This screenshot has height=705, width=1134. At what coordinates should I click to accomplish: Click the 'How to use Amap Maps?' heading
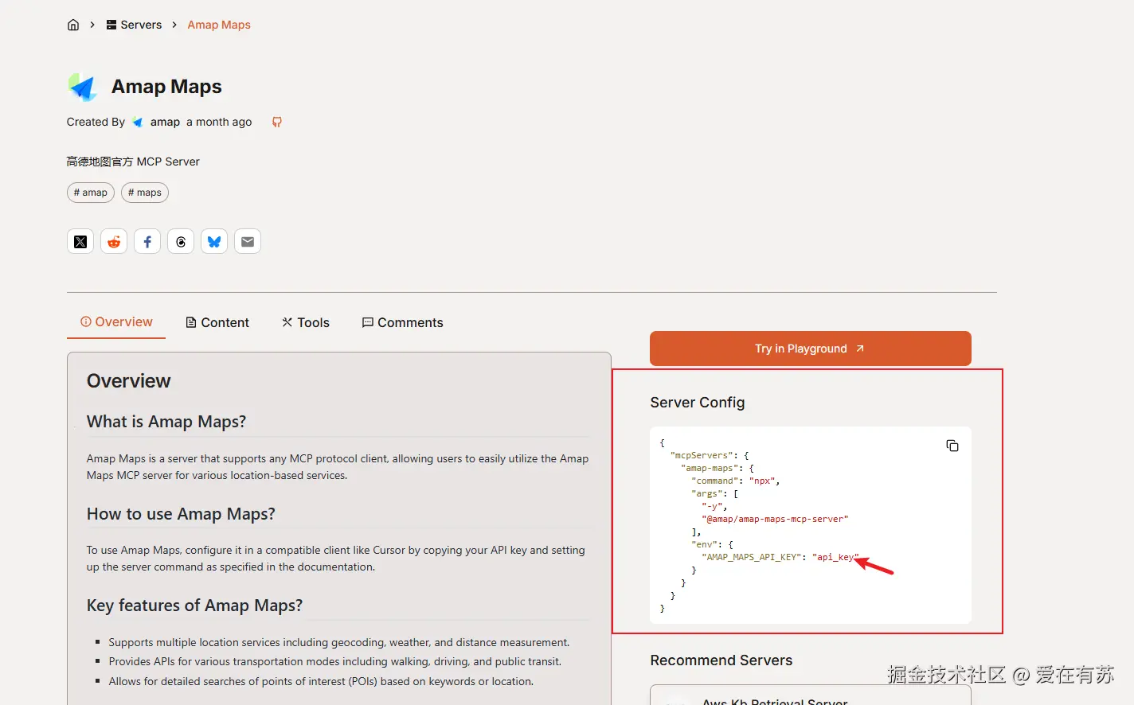181,514
